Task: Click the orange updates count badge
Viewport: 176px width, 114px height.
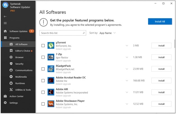Action: pos(32,31)
